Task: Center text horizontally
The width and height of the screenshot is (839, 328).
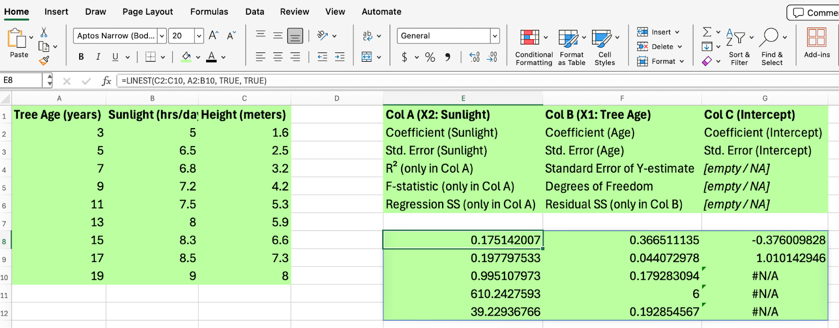Action: [x=278, y=56]
